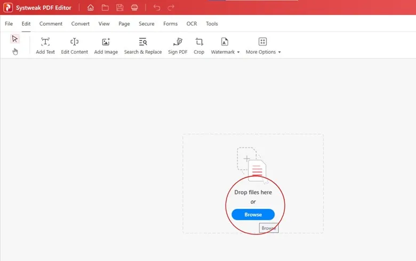This screenshot has height=261, width=416.
Task: Open the File menu
Action: [x=9, y=23]
